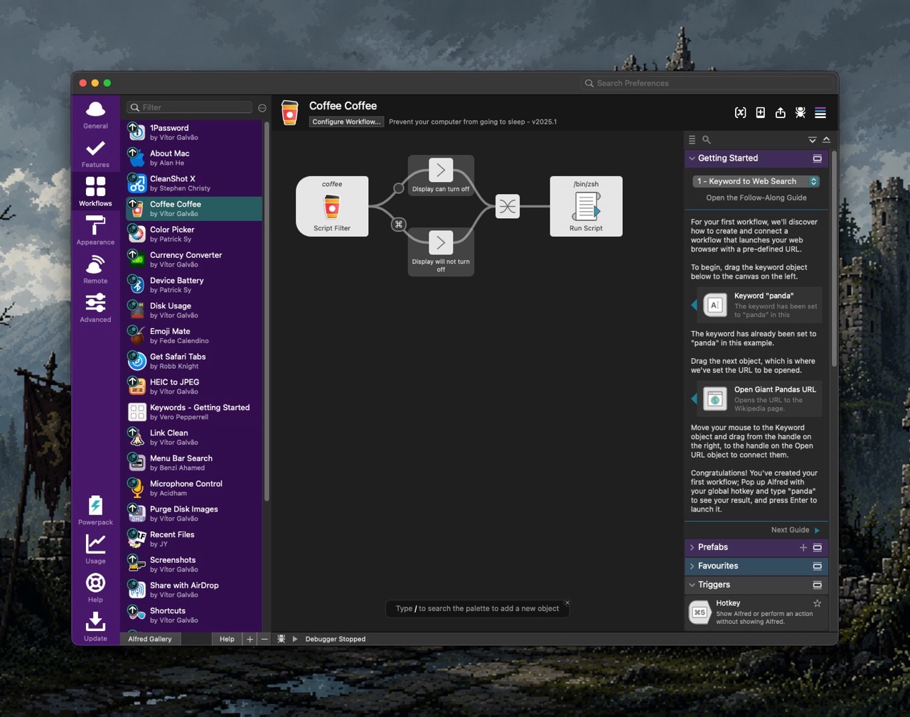Toggle Favourites section window icon
Viewport: 910px width, 717px height.
coord(817,566)
